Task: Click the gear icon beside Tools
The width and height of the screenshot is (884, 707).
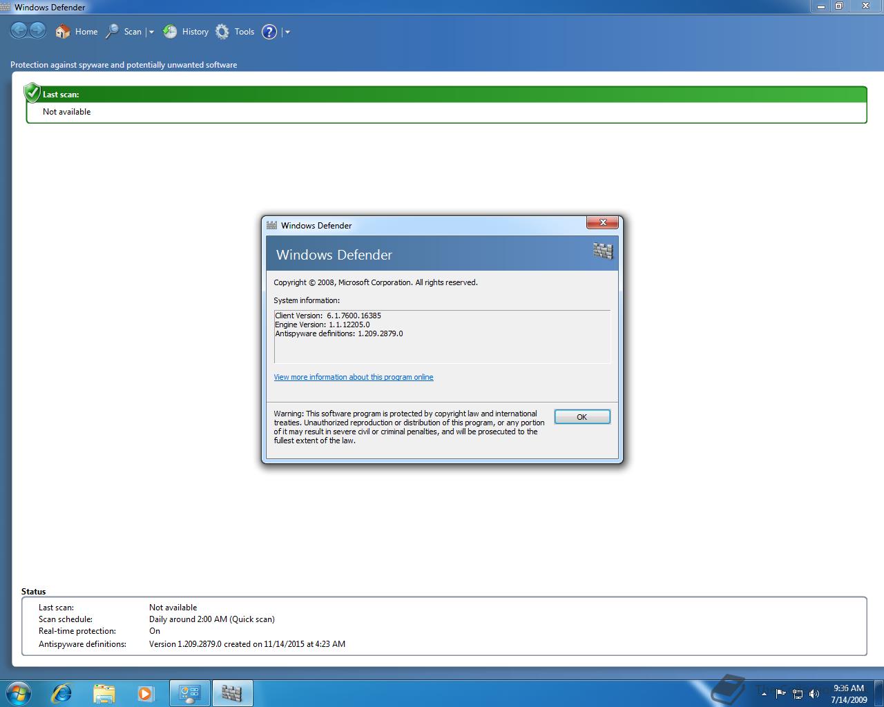Action: (222, 32)
